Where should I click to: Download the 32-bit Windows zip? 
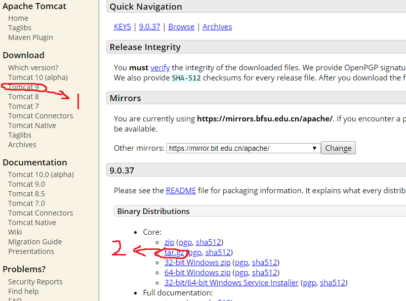point(197,263)
